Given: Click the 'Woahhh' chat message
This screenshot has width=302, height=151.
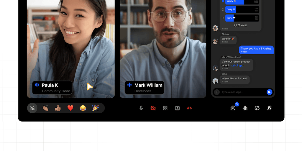Looking at the screenshot, I should [x=228, y=40].
